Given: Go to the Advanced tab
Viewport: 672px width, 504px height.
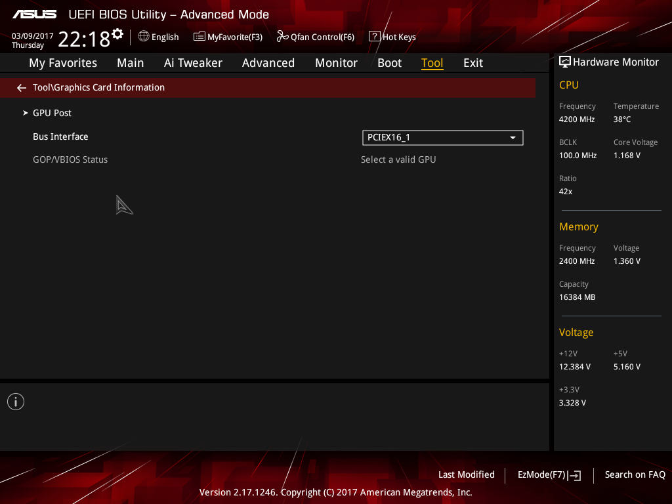Looking at the screenshot, I should click(268, 63).
